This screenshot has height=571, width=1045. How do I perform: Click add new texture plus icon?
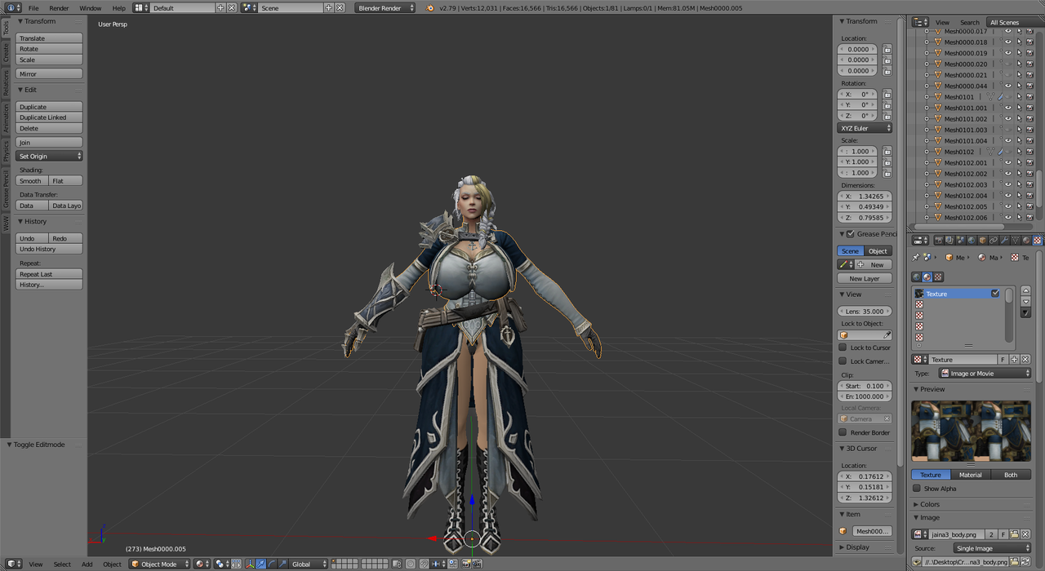pyautogui.click(x=1014, y=359)
